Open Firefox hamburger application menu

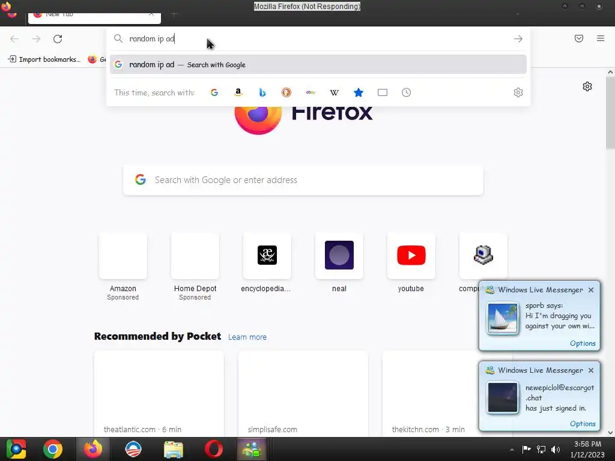601,38
